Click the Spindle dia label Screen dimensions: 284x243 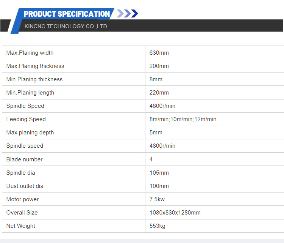[21, 173]
